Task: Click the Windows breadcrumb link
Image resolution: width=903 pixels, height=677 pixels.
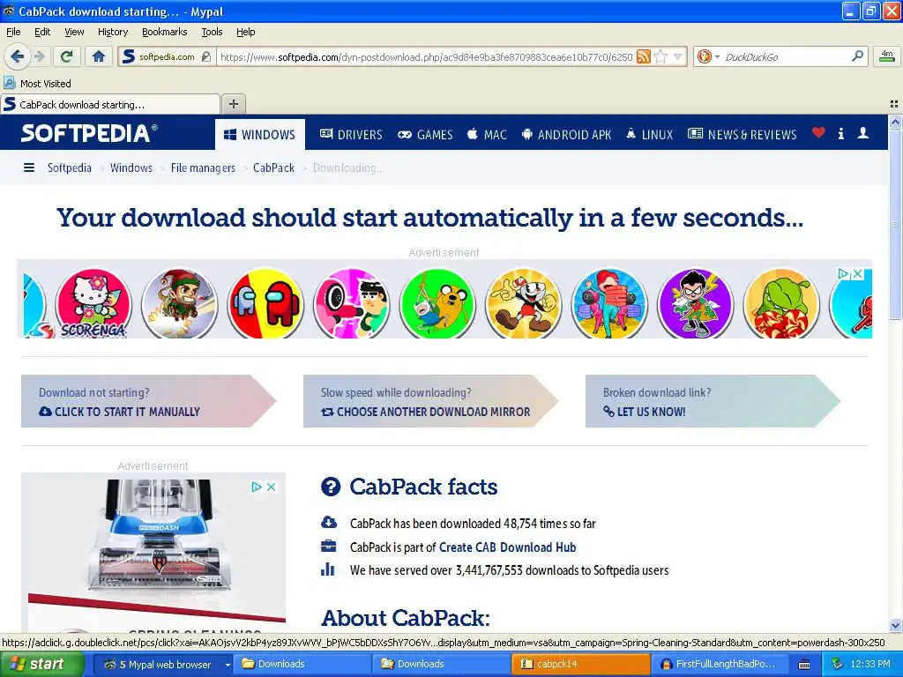Action: (131, 167)
